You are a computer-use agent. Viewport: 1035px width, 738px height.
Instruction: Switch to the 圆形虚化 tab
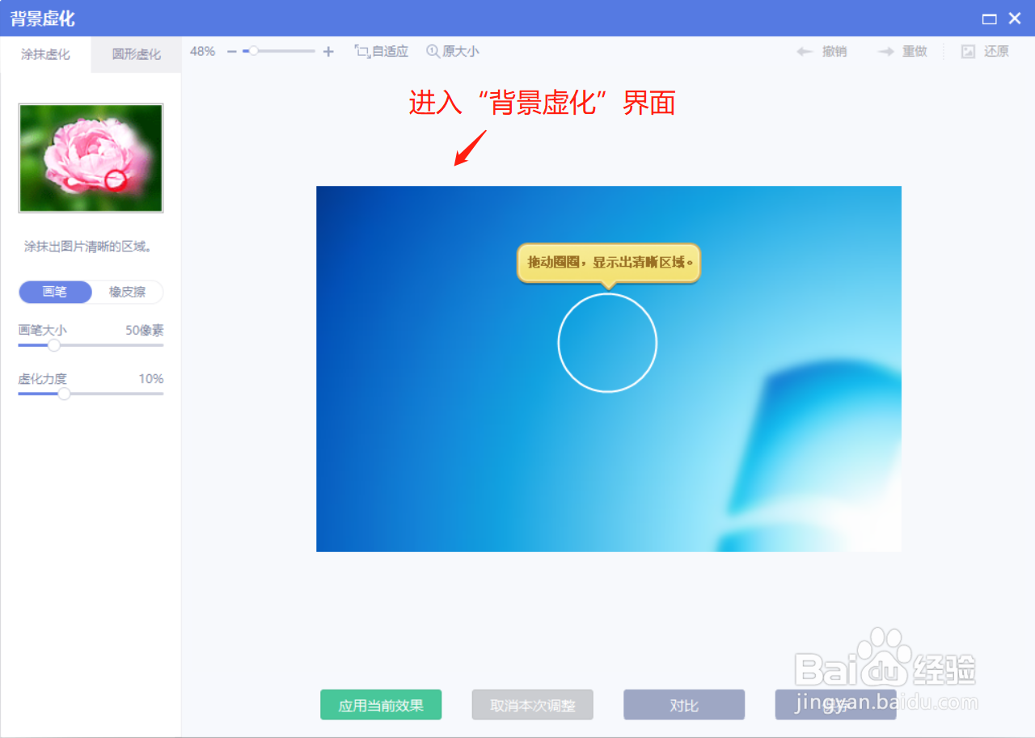point(135,54)
